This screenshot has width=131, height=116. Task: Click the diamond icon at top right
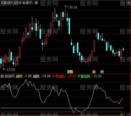coord(123,3)
